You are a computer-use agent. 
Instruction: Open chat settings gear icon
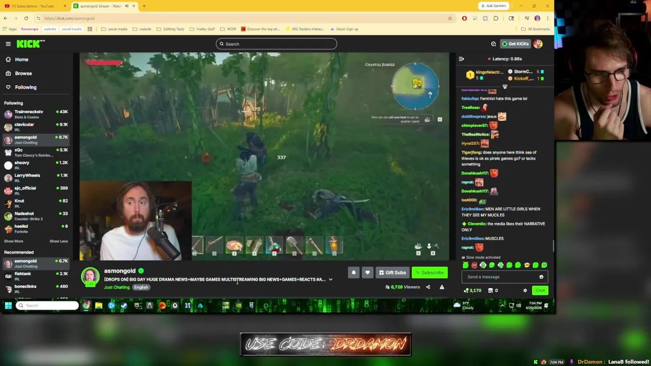click(x=525, y=290)
